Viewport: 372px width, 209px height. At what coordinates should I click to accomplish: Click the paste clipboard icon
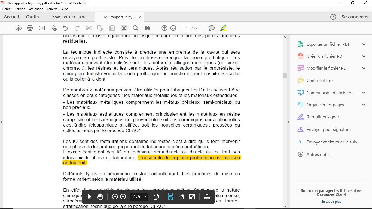112,28
